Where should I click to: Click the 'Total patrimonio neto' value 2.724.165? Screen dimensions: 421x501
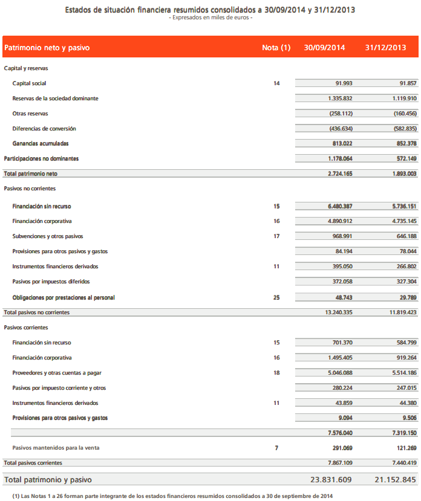pos(340,173)
